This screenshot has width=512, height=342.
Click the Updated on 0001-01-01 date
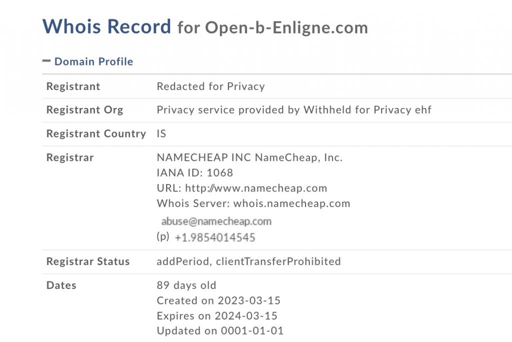pos(220,330)
